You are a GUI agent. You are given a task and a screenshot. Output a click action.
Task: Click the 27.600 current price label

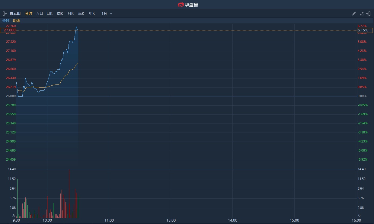tap(10, 30)
